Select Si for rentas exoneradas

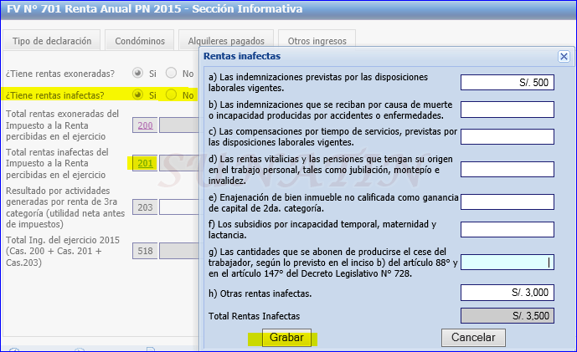click(x=137, y=73)
